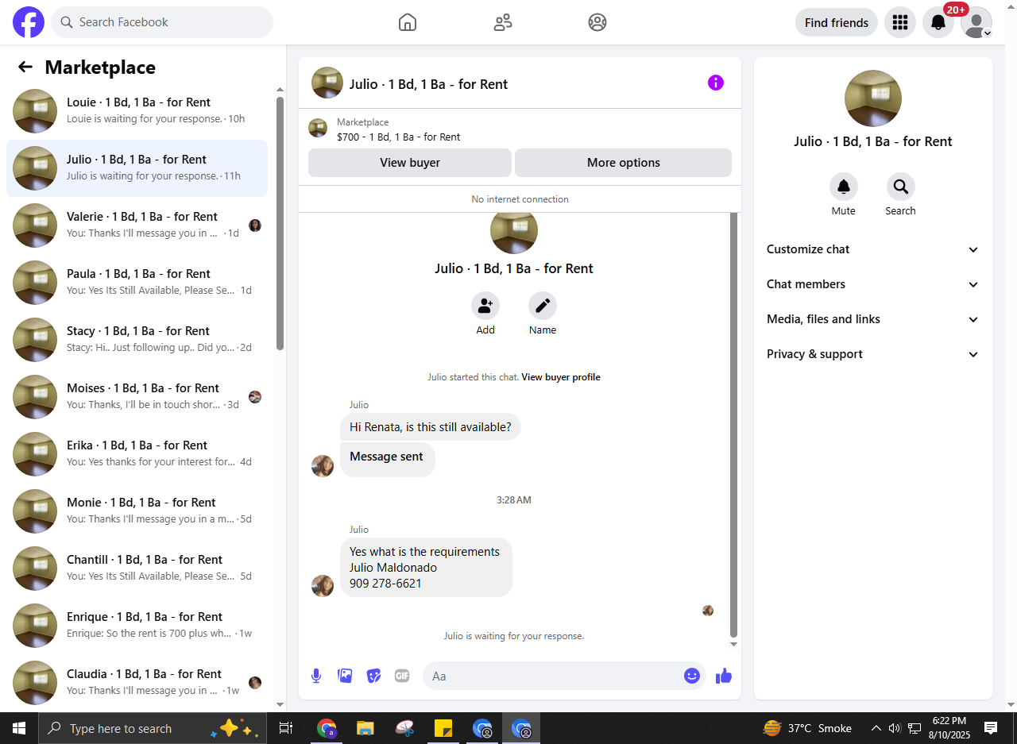
Task: Open the Windows Start button
Action: click(19, 728)
